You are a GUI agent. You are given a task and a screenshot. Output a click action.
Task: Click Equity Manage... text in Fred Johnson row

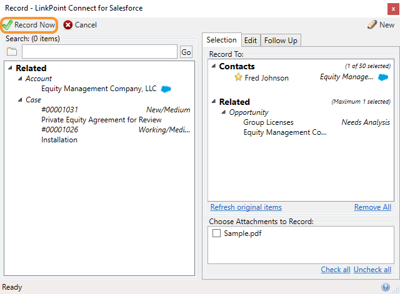(x=347, y=77)
